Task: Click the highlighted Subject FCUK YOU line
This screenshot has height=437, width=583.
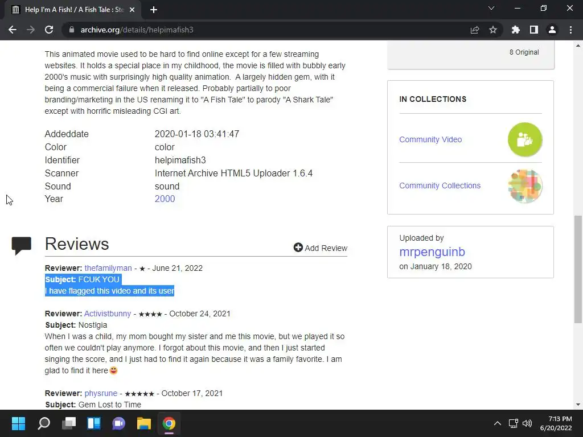Action: point(82,279)
